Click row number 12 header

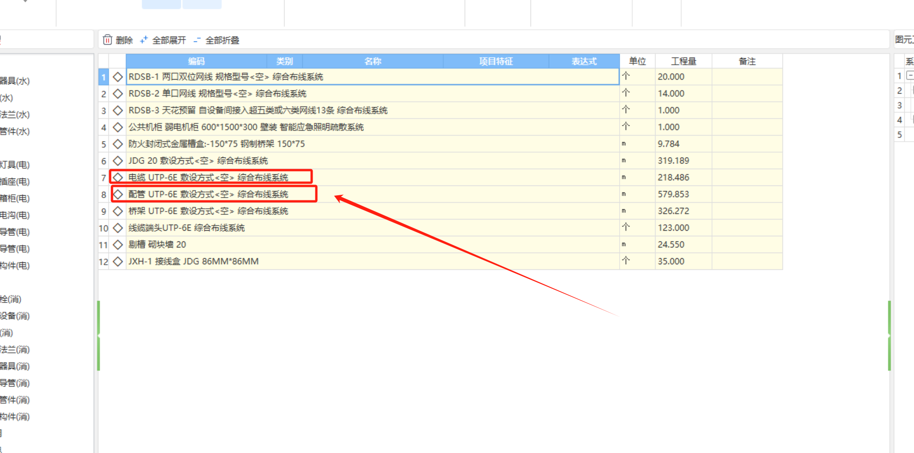[104, 261]
